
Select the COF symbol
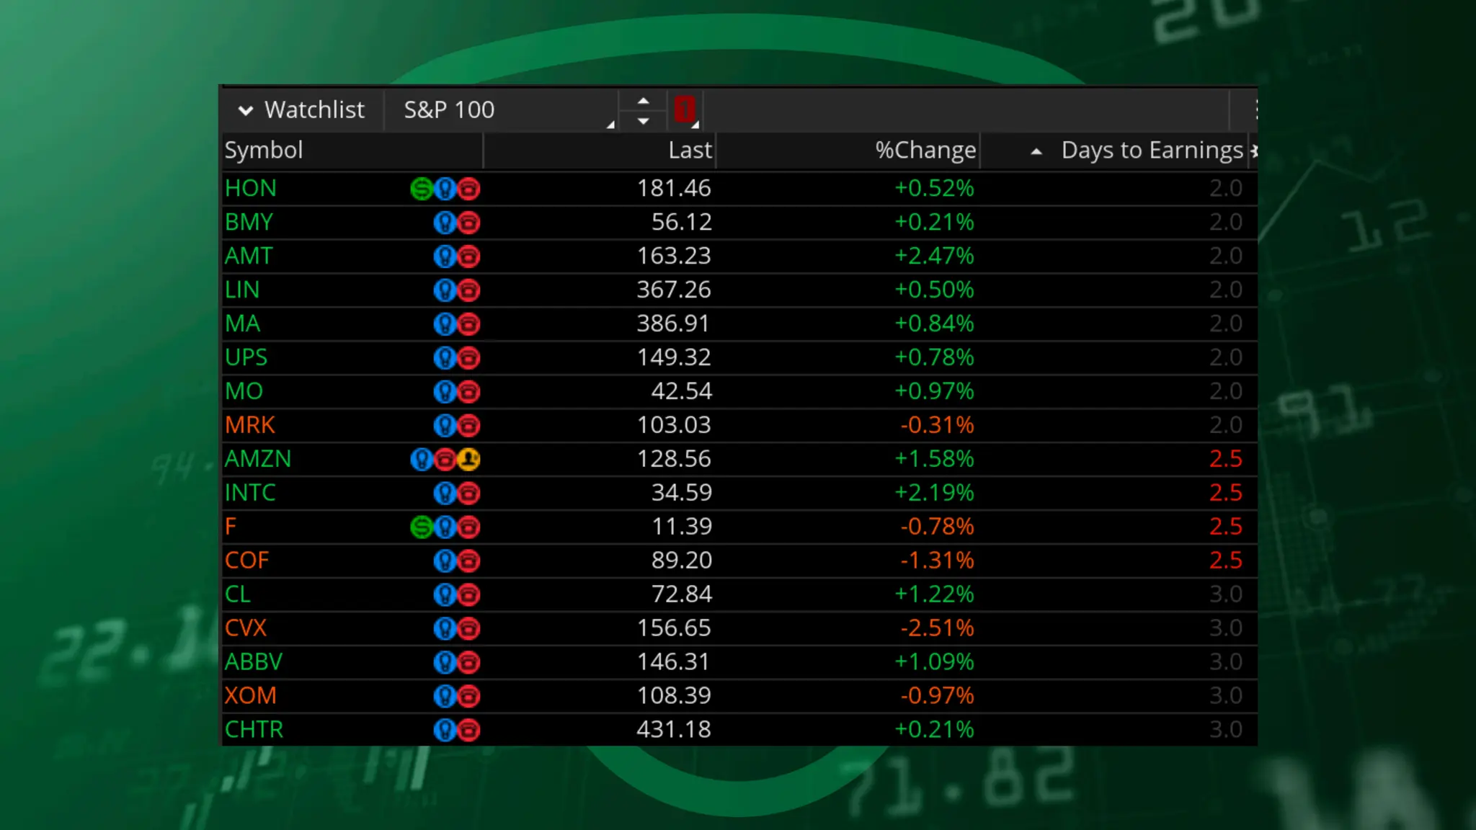pos(246,561)
